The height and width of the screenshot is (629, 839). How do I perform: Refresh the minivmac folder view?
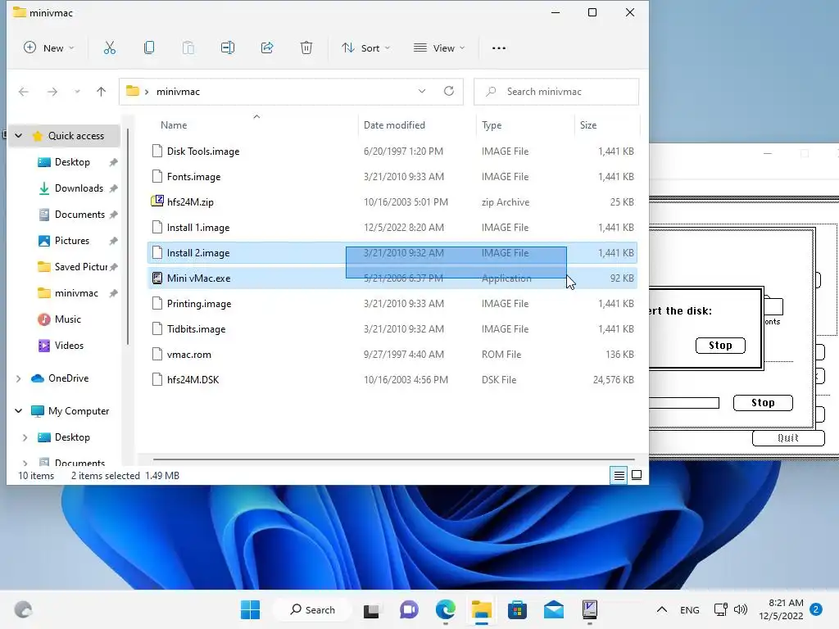click(x=449, y=91)
